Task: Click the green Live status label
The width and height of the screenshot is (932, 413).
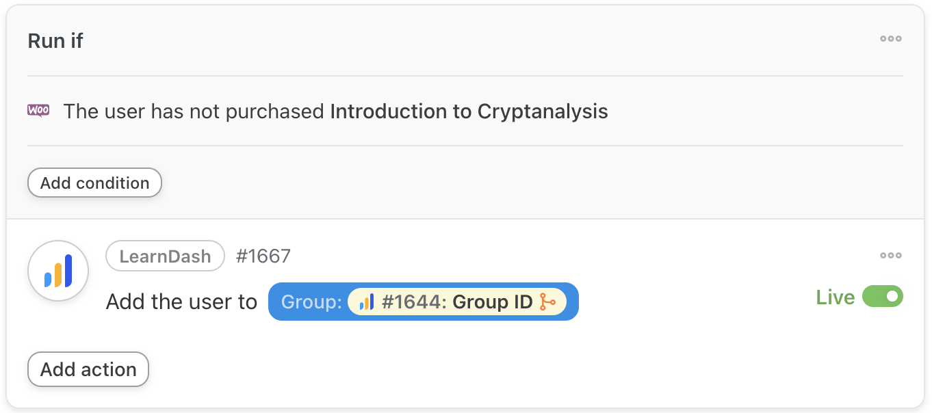Action: pos(835,297)
